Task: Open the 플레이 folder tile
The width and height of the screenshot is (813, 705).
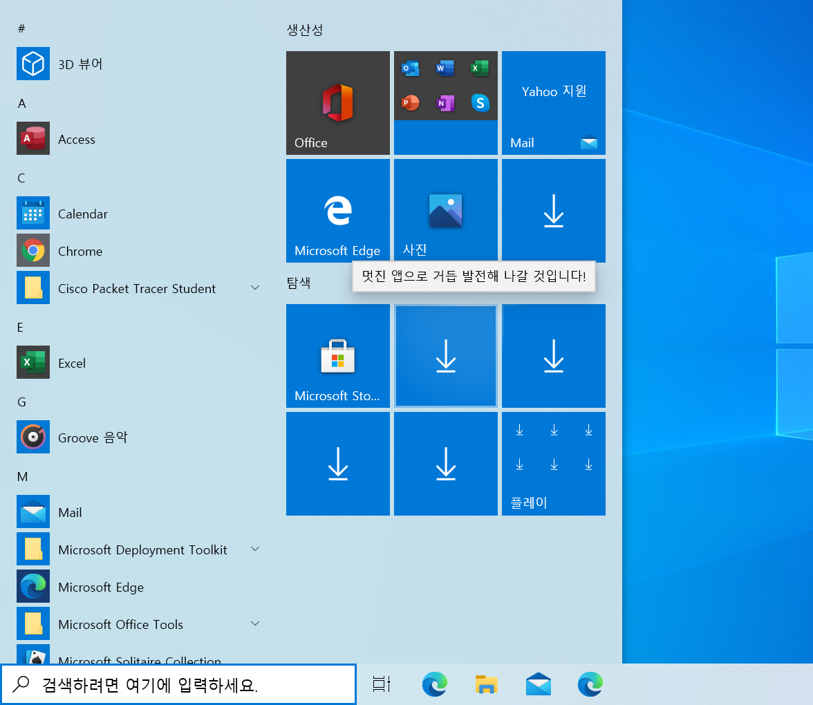Action: tap(554, 463)
